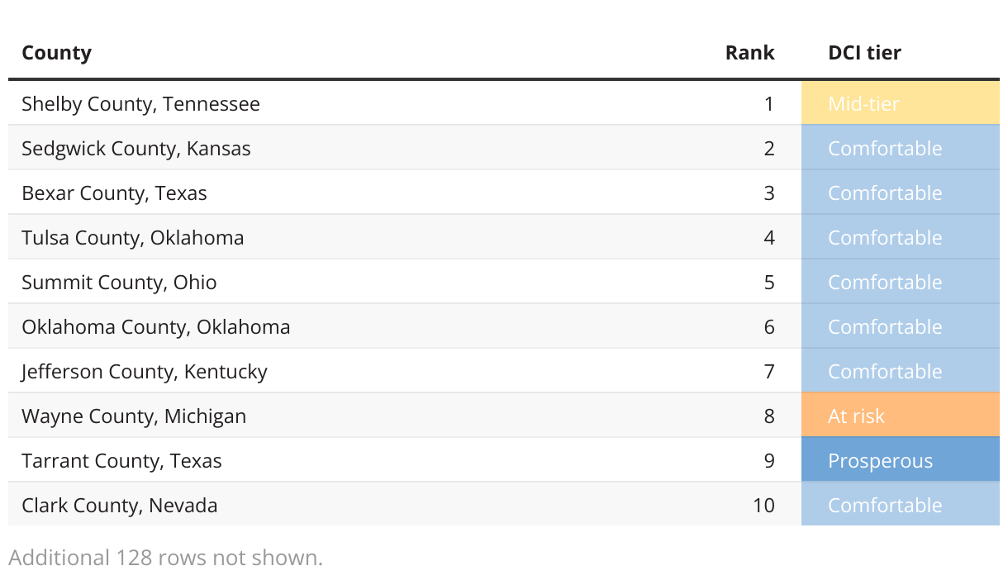Click the Rank column header
This screenshot has height=580, width=1008.
tap(749, 53)
